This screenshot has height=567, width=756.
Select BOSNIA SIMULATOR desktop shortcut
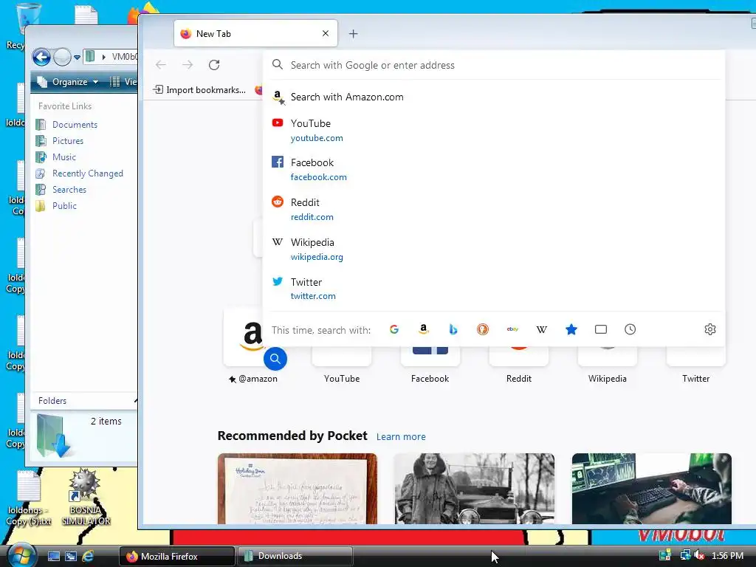coord(86,498)
